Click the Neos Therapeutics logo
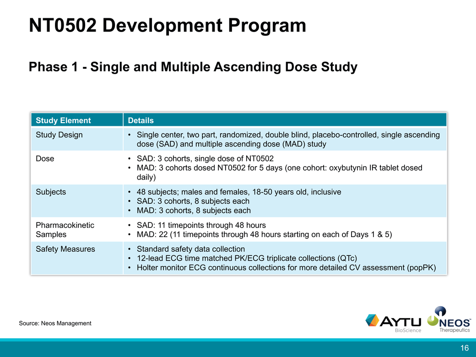The height and width of the screenshot is (357, 476). (x=449, y=319)
